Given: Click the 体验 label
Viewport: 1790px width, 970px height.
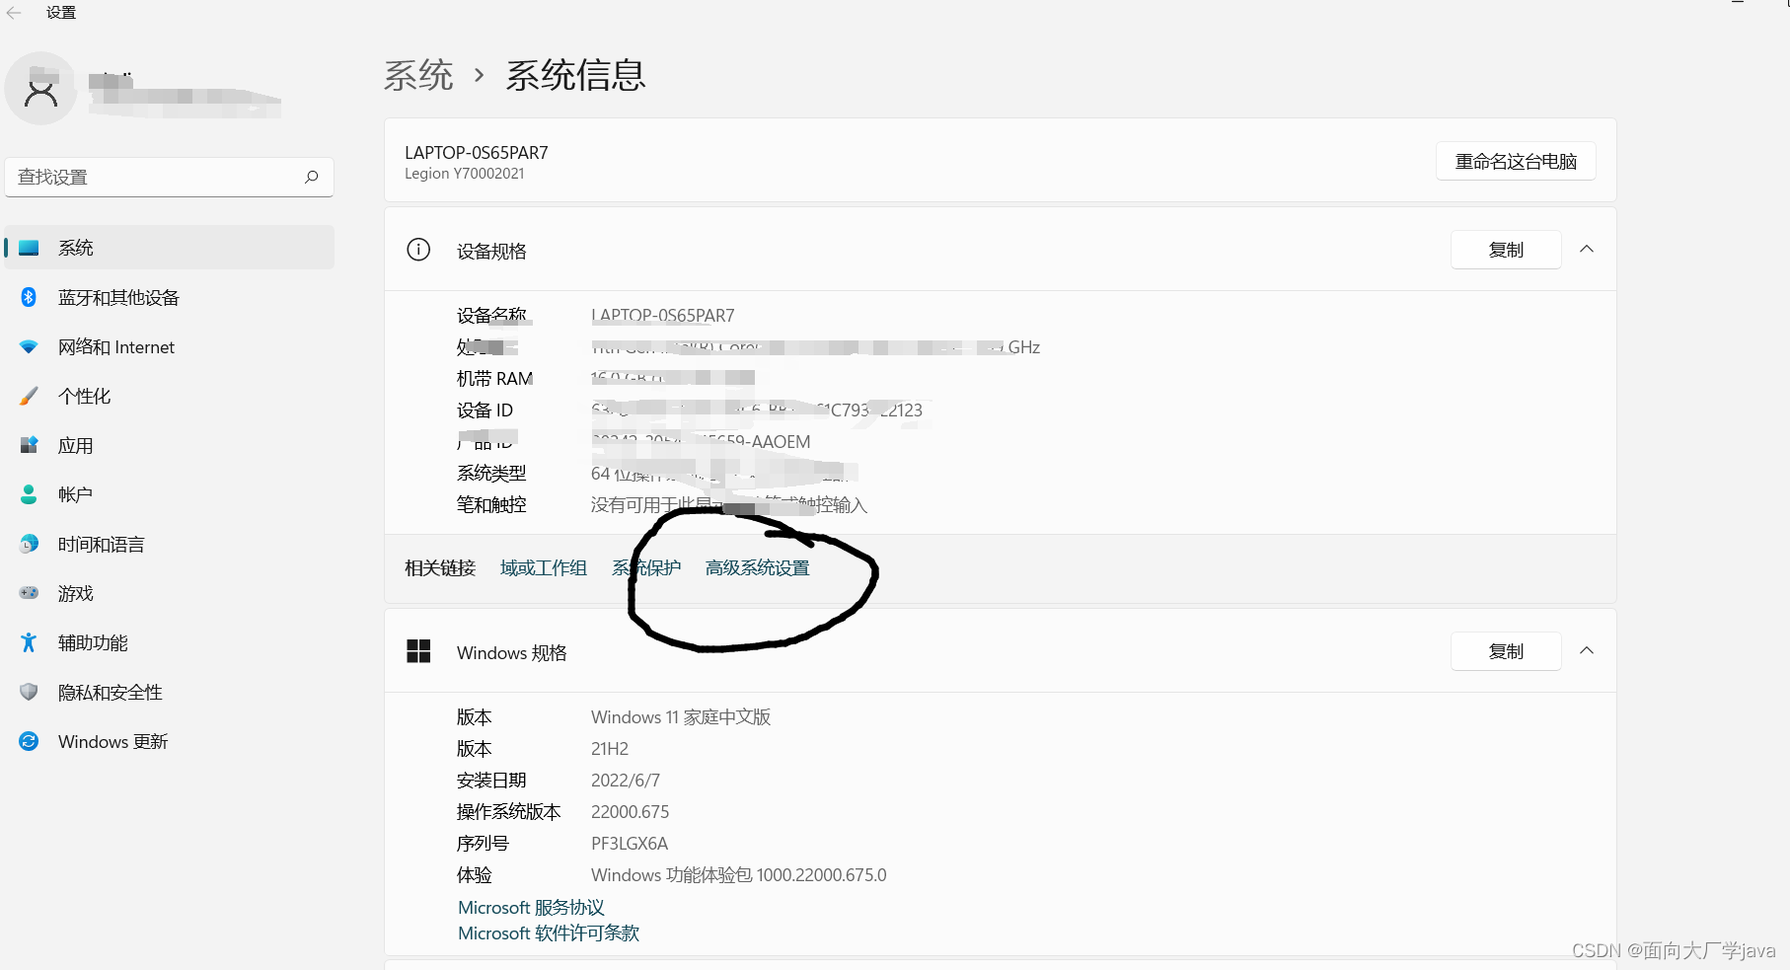Looking at the screenshot, I should point(474,874).
